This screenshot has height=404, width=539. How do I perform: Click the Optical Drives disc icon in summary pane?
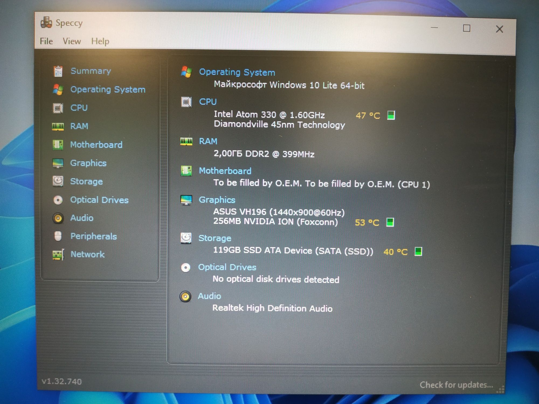tap(186, 268)
